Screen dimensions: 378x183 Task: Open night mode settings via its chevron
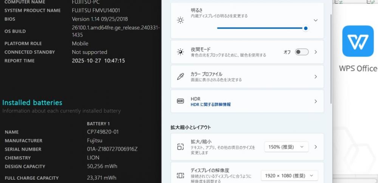tap(316, 52)
